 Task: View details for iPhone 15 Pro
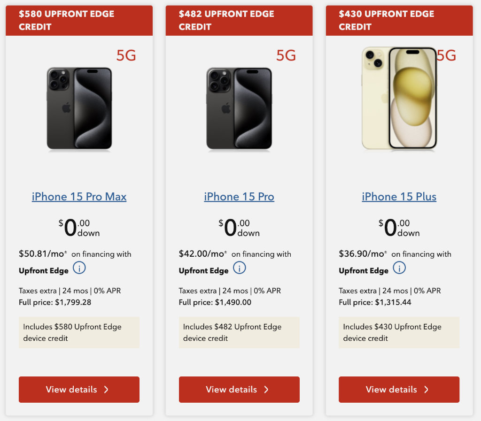pos(239,390)
